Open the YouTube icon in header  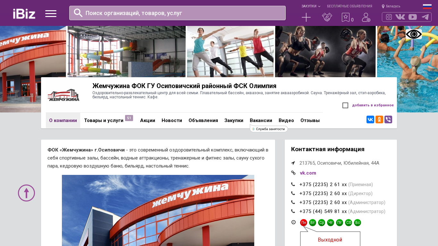click(x=413, y=17)
